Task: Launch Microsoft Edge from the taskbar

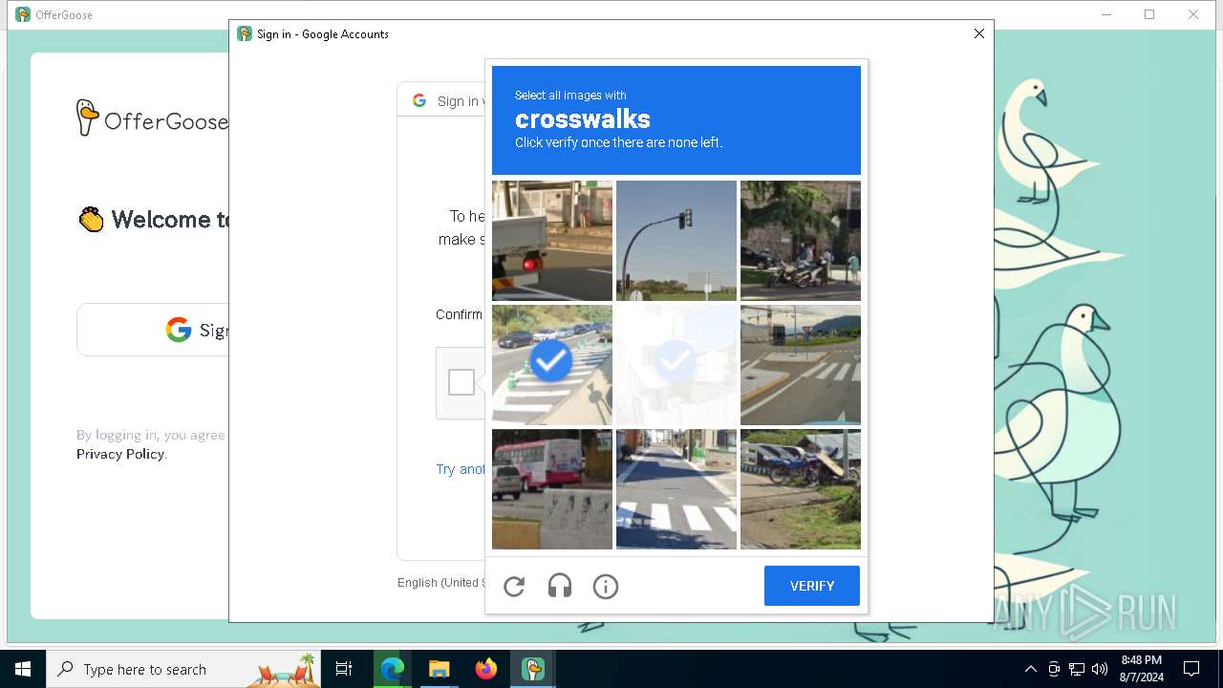Action: point(393,669)
